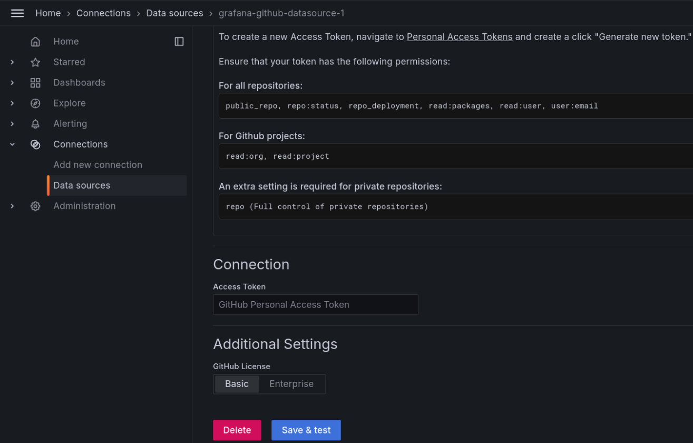Expand the Administration section chevron
Viewport: 693px width, 443px height.
[x=13, y=206]
